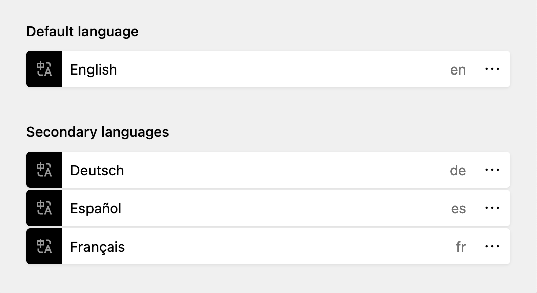
Task: Select the English language name
Action: pos(94,70)
